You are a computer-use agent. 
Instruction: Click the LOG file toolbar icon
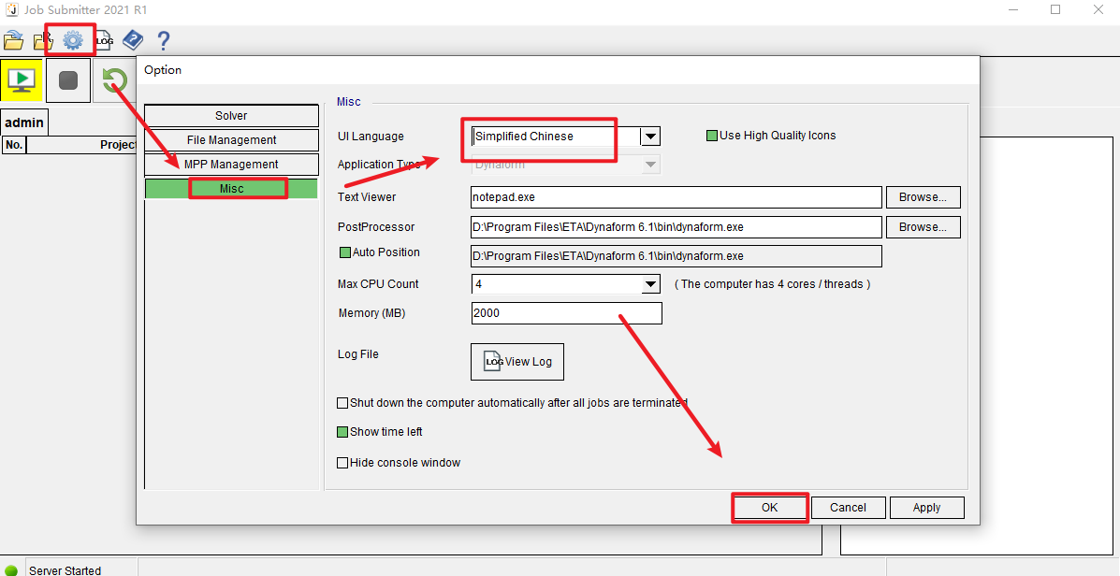(x=104, y=41)
